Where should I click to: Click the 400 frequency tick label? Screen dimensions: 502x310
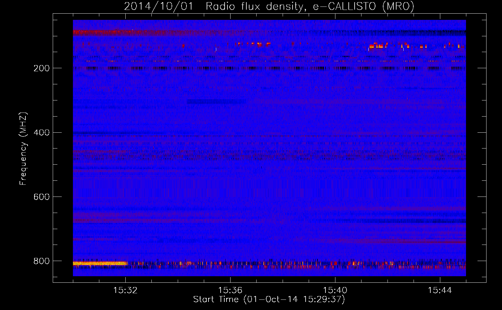42,133
